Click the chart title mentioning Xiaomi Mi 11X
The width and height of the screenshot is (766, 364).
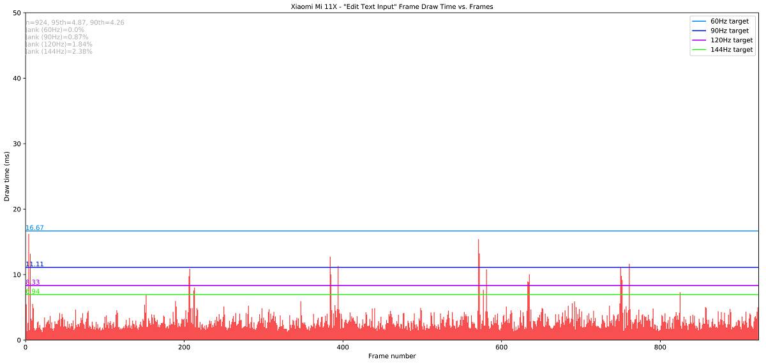392,6
